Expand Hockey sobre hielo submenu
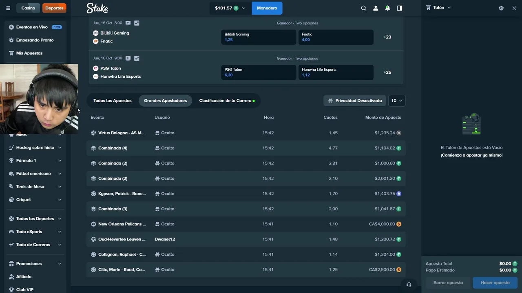 (60, 148)
